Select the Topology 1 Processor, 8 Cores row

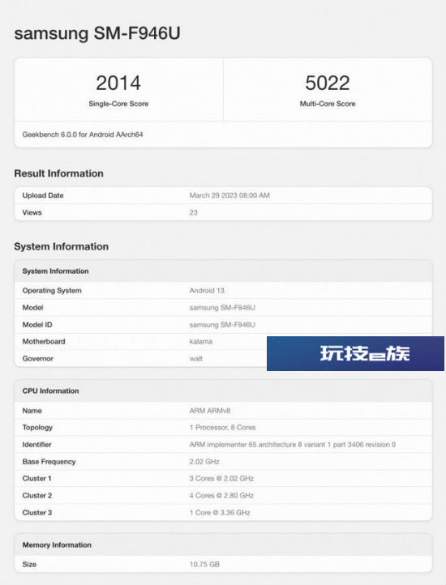(x=223, y=428)
